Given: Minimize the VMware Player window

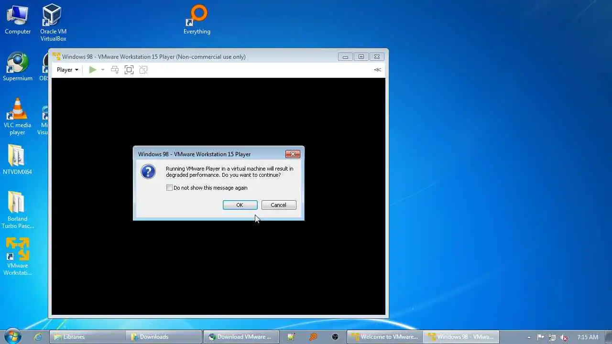Looking at the screenshot, I should pyautogui.click(x=345, y=57).
